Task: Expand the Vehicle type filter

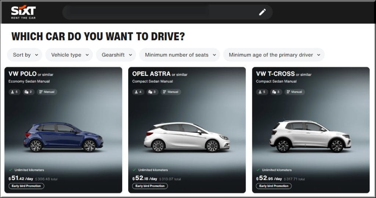Action: [x=69, y=55]
